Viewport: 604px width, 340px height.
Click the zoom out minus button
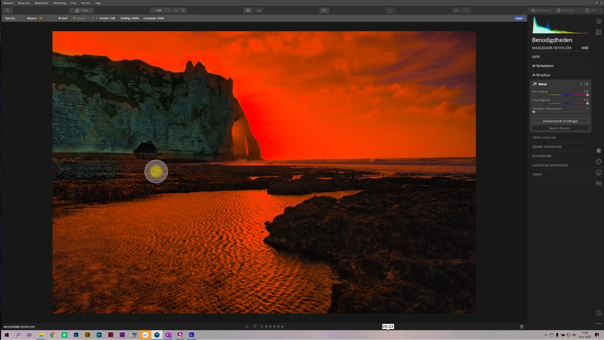(x=176, y=11)
